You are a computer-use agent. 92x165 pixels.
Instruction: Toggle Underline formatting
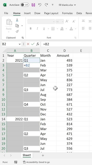[x=44, y=29]
